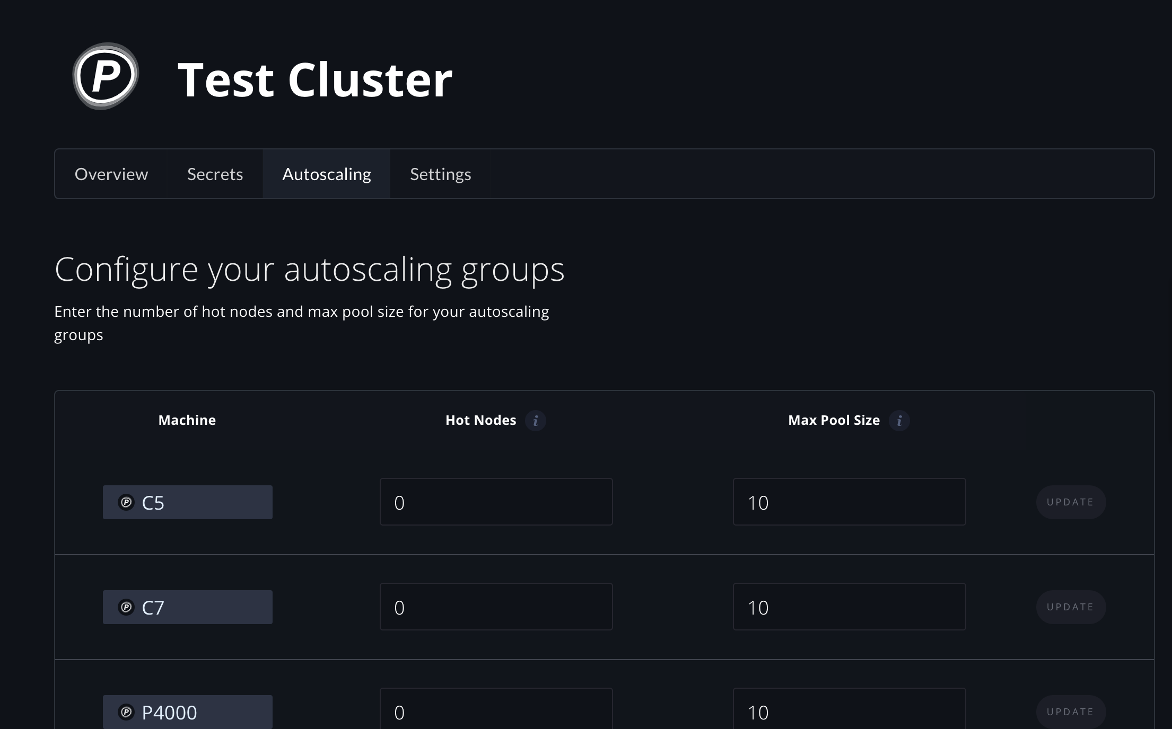The width and height of the screenshot is (1172, 729).
Task: Click the Paperspace logo beside Test Cluster
Action: point(106,76)
